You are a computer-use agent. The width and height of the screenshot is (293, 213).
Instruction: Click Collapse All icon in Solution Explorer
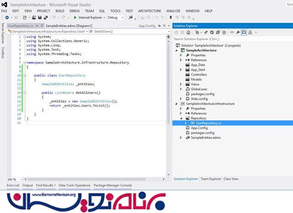[x=218, y=32]
